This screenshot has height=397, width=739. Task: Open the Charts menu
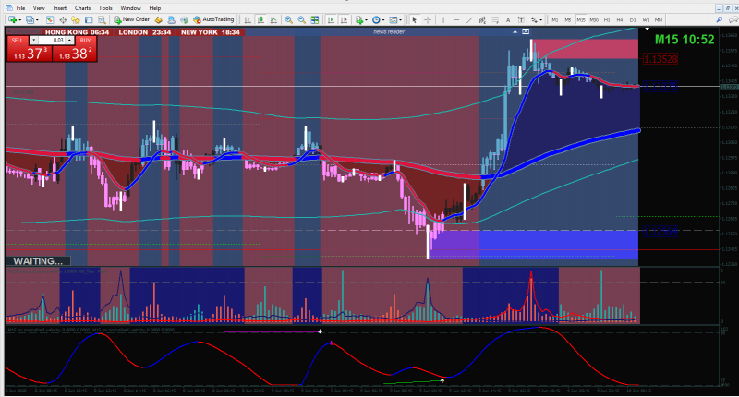(x=82, y=8)
